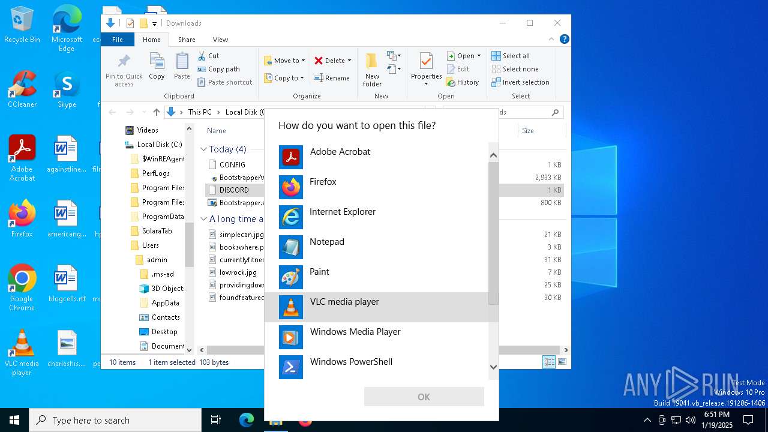Choose VLC media player in the list

377,307
